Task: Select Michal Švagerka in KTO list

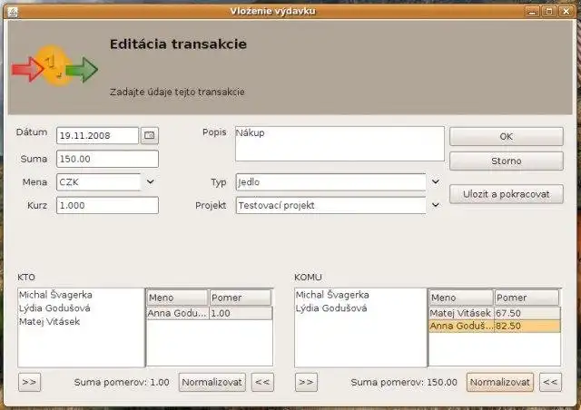Action: [81, 295]
